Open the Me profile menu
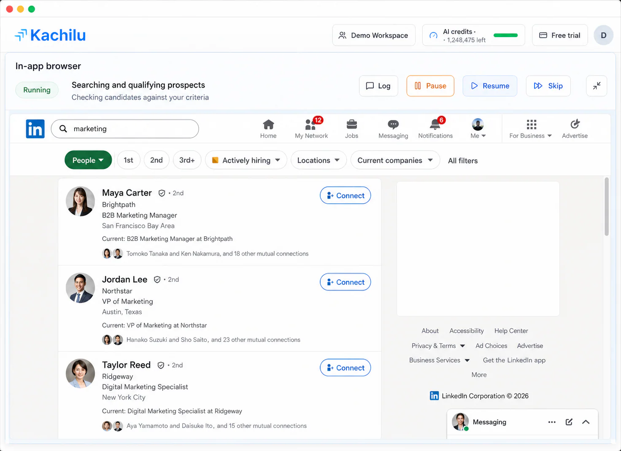 coord(478,129)
